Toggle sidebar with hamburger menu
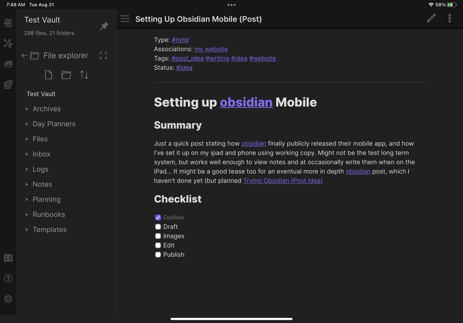 [x=125, y=19]
